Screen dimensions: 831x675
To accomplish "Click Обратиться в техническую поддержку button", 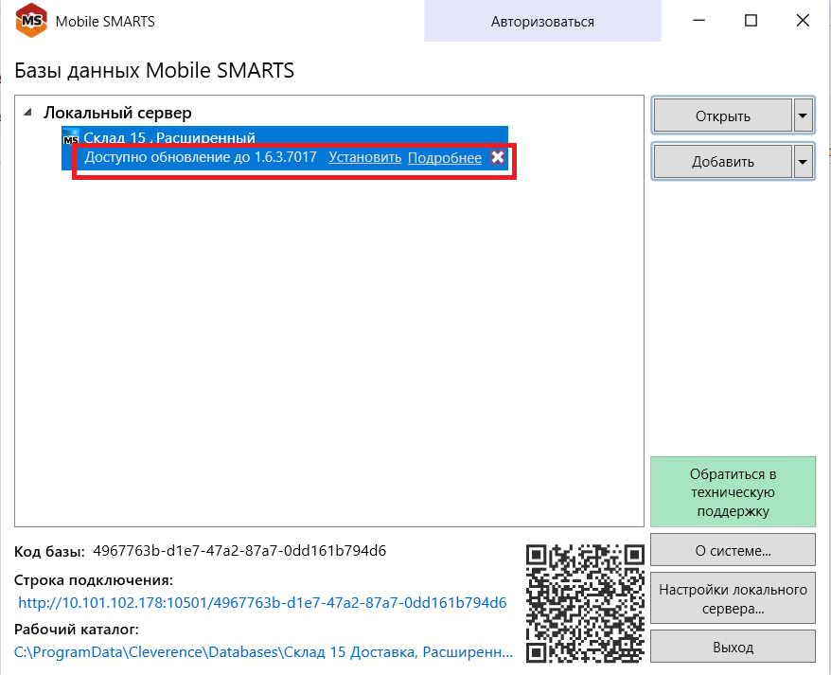I will (x=733, y=491).
